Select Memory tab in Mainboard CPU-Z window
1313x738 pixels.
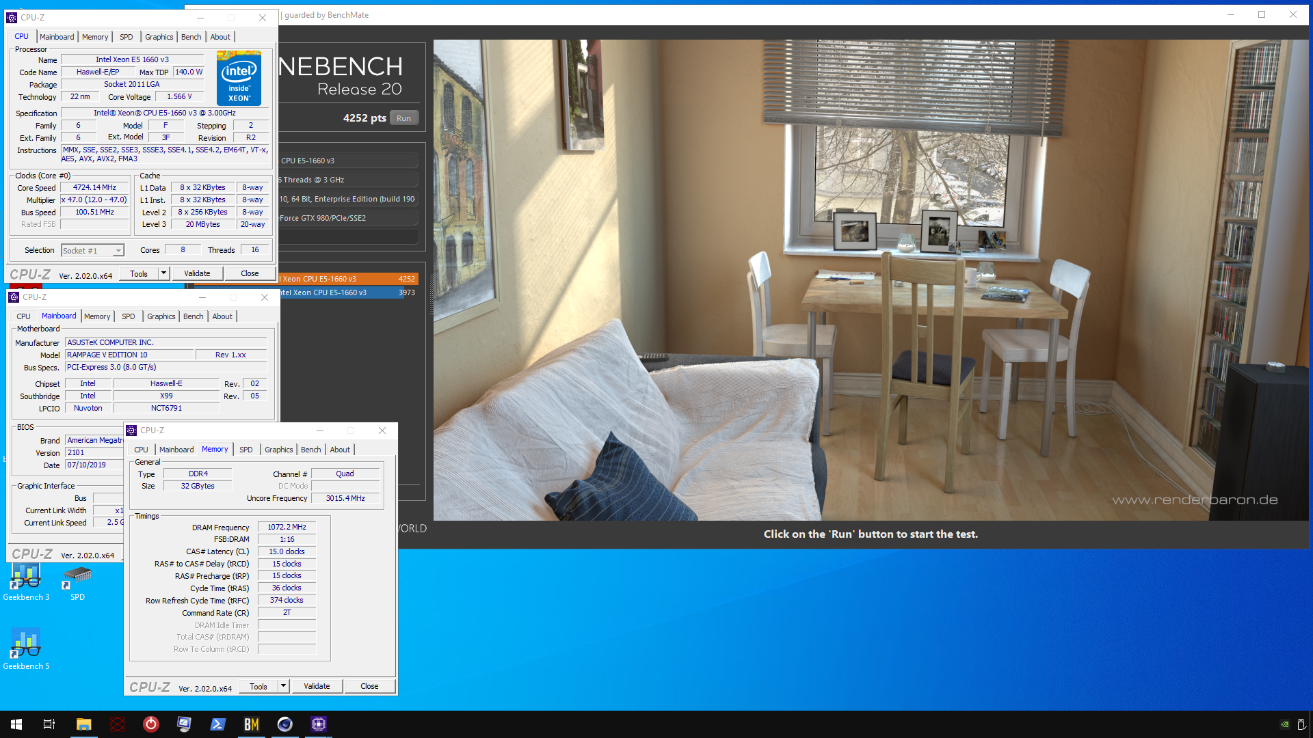coord(97,316)
